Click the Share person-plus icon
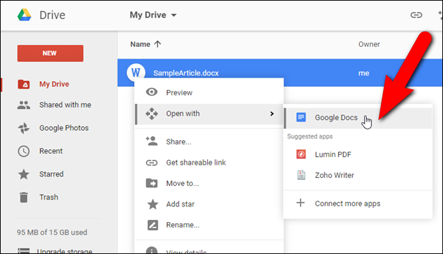Image resolution: width=443 pixels, height=254 pixels. [152, 141]
